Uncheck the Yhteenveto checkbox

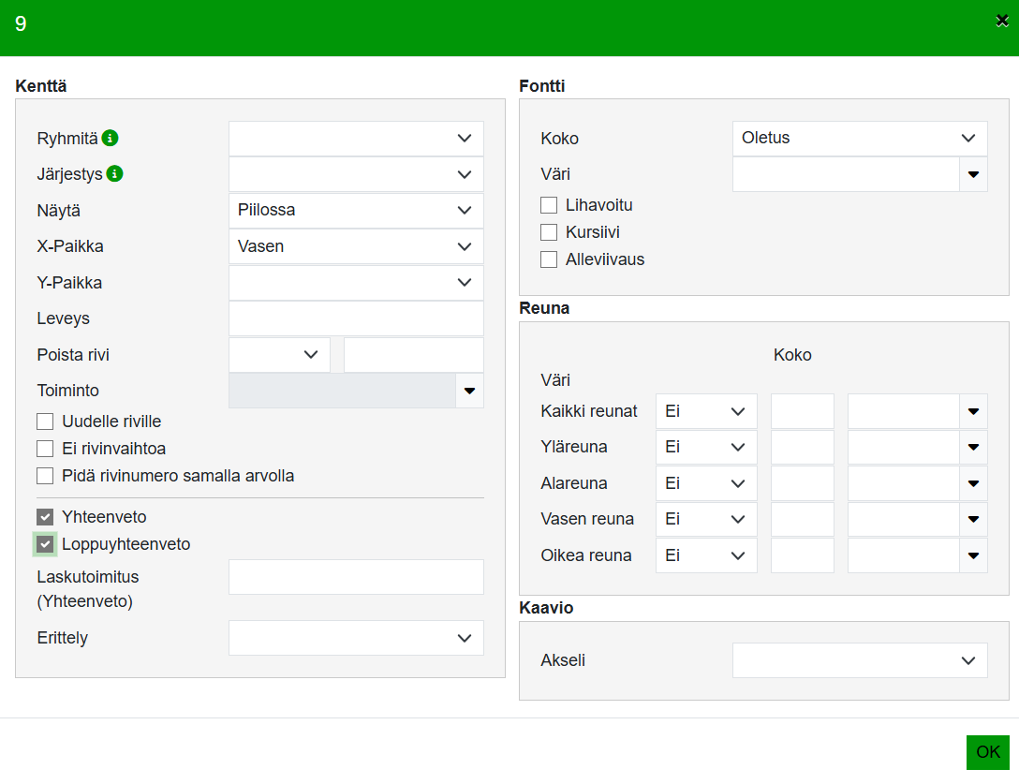[x=45, y=517]
